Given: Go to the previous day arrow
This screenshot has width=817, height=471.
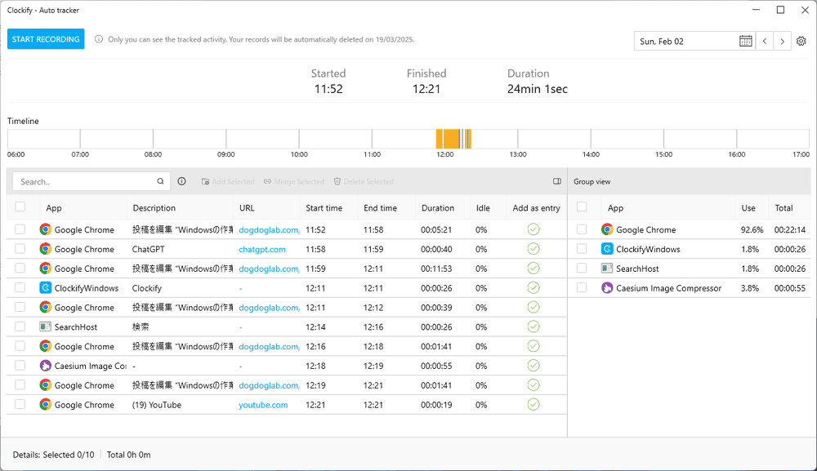Looking at the screenshot, I should tap(765, 41).
